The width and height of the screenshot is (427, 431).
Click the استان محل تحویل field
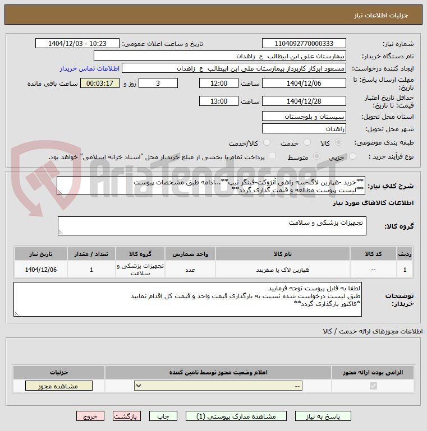[304, 116]
